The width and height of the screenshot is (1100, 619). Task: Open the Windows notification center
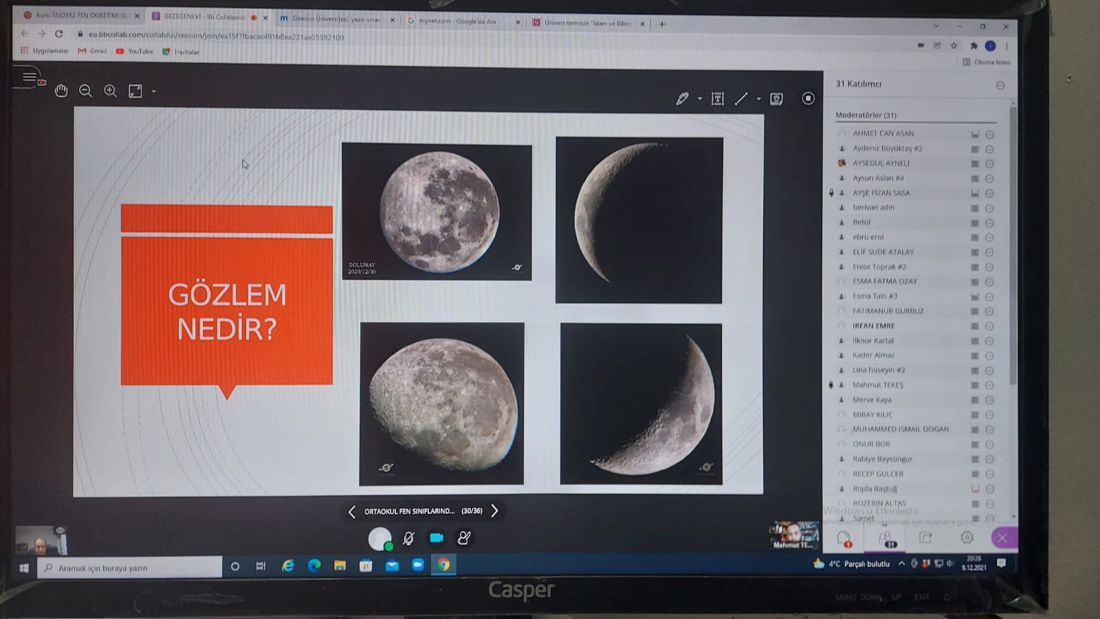(x=1002, y=563)
